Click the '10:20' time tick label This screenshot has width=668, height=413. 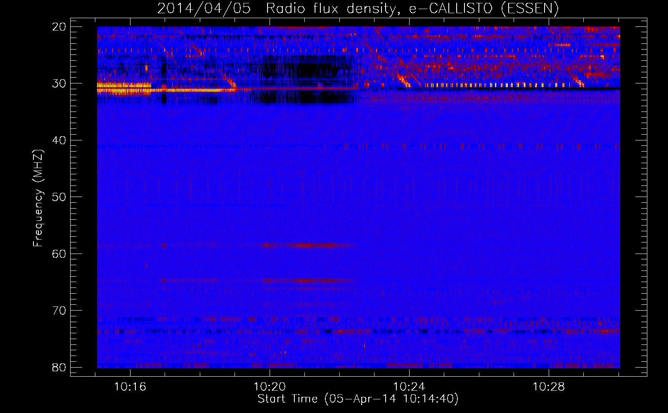(x=270, y=387)
